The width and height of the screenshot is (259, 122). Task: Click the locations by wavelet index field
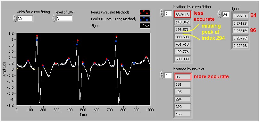click(168, 76)
